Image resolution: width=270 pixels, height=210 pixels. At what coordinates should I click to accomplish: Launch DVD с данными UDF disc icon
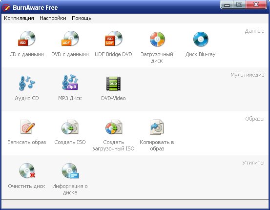coord(70,39)
